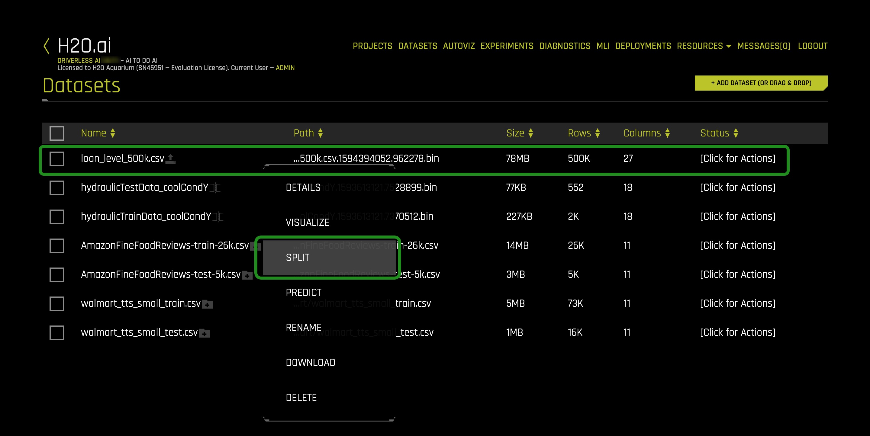Navigate to EXPERIMENTS
This screenshot has height=436, width=870.
[x=507, y=46]
